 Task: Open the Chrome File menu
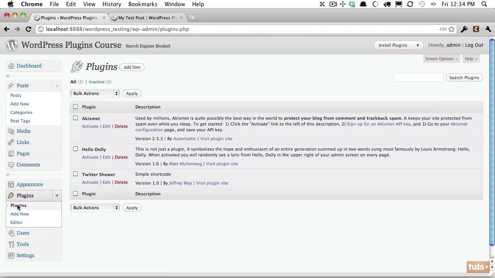[x=54, y=4]
